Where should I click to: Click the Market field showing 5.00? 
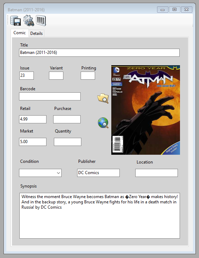[33, 142]
